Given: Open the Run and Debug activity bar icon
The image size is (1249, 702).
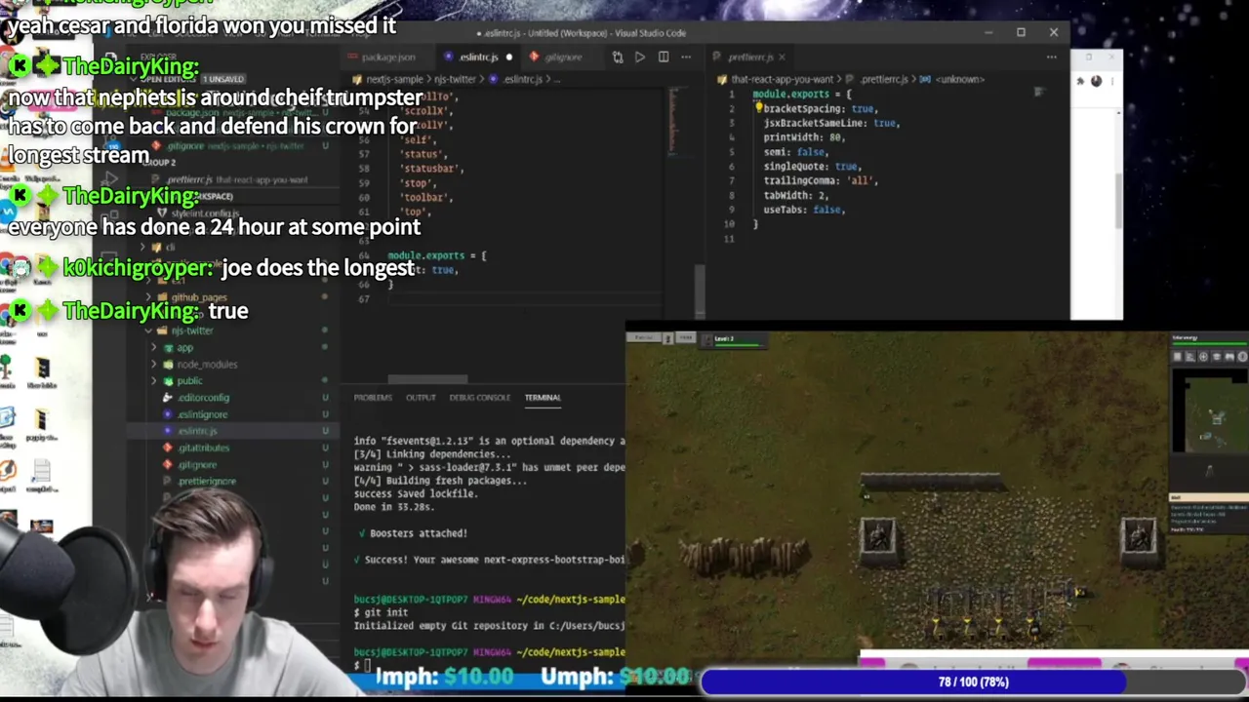Looking at the screenshot, I should coord(110,179).
